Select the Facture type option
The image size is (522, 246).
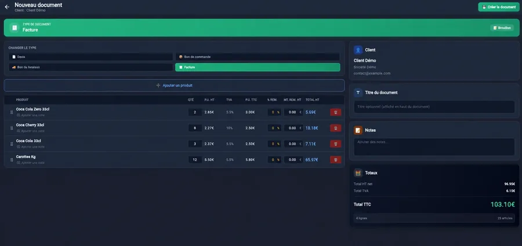tap(258, 67)
